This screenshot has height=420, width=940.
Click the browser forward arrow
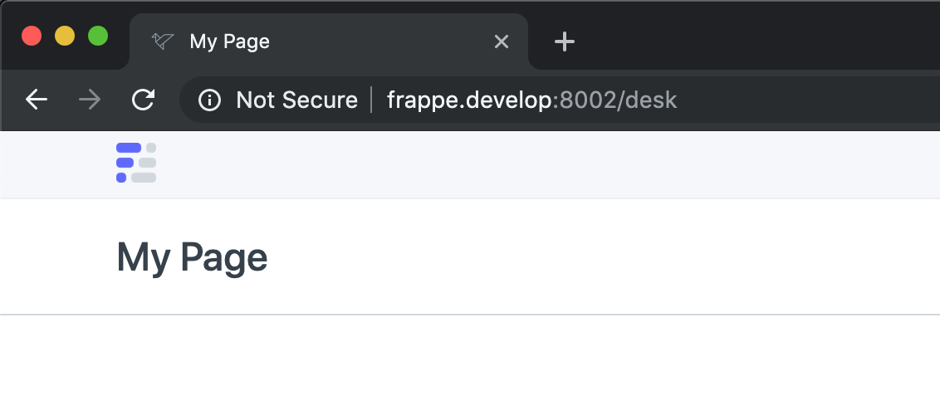pyautogui.click(x=90, y=100)
